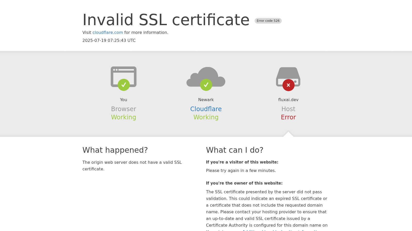
Task: Click the browser window icon
Action: click(124, 77)
